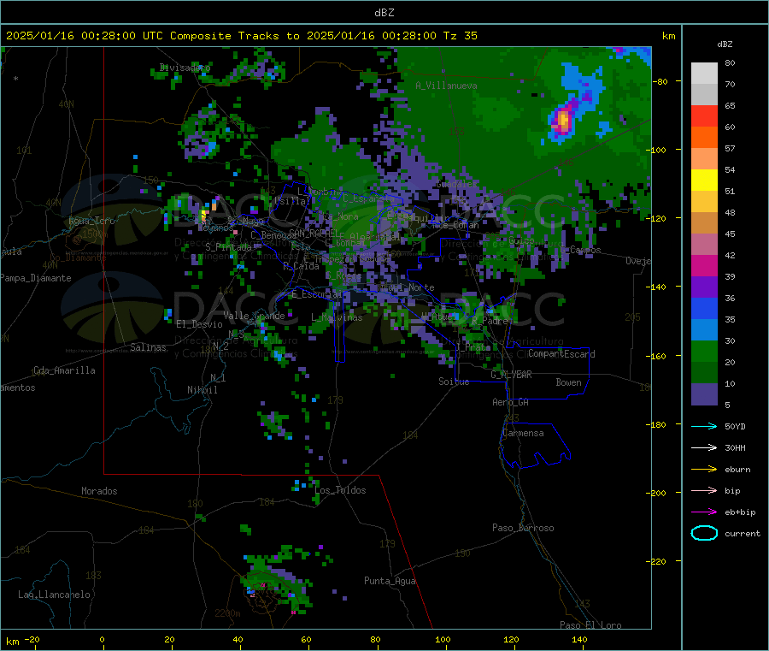
Task: Click the magenta eb+bip arrow legend icon
Action: 704,512
